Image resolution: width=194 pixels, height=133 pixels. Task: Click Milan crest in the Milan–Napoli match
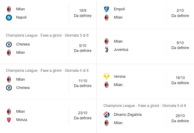coord(9,9)
